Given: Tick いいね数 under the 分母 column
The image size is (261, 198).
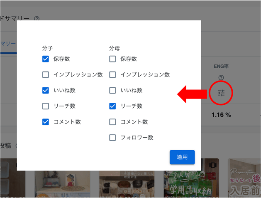Looking at the screenshot, I should click(112, 91).
